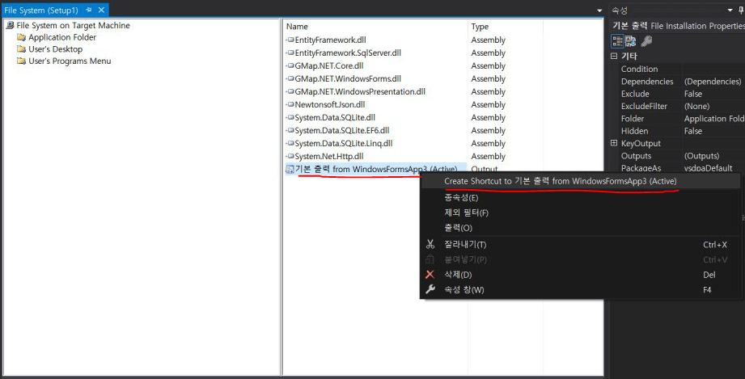Click the red X 삭제 delete icon
The height and width of the screenshot is (379, 745).
tap(430, 275)
